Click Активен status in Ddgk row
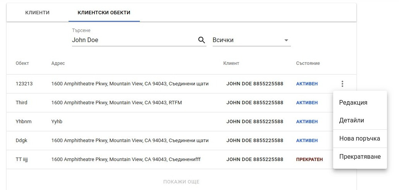 tap(307, 141)
